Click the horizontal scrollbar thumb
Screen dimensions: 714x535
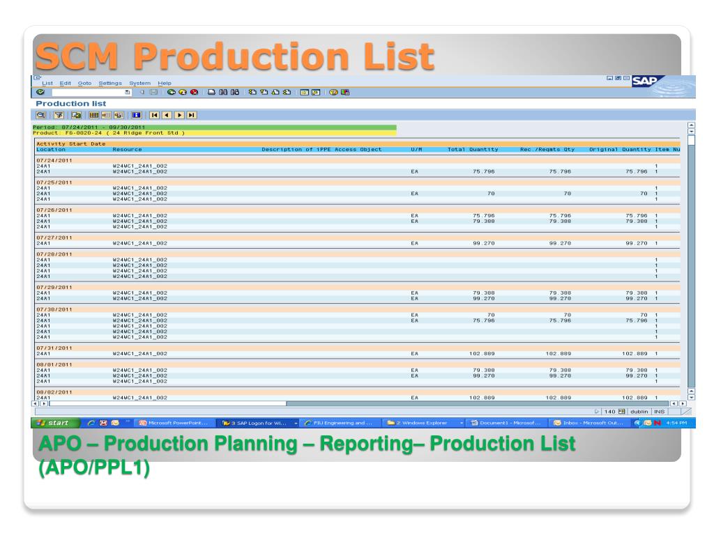point(168,403)
